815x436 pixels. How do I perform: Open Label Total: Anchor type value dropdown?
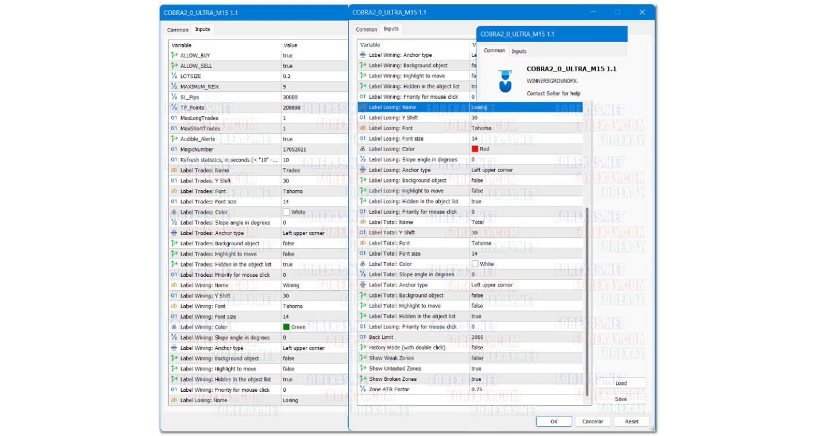coord(492,285)
